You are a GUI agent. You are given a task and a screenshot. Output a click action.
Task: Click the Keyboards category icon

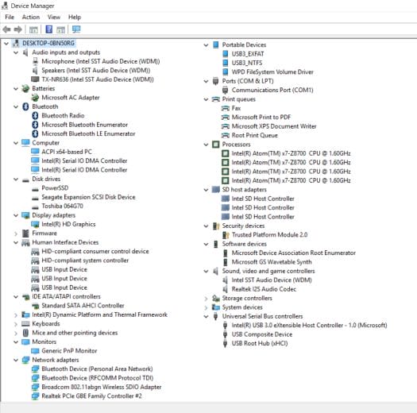pyautogui.click(x=25, y=324)
